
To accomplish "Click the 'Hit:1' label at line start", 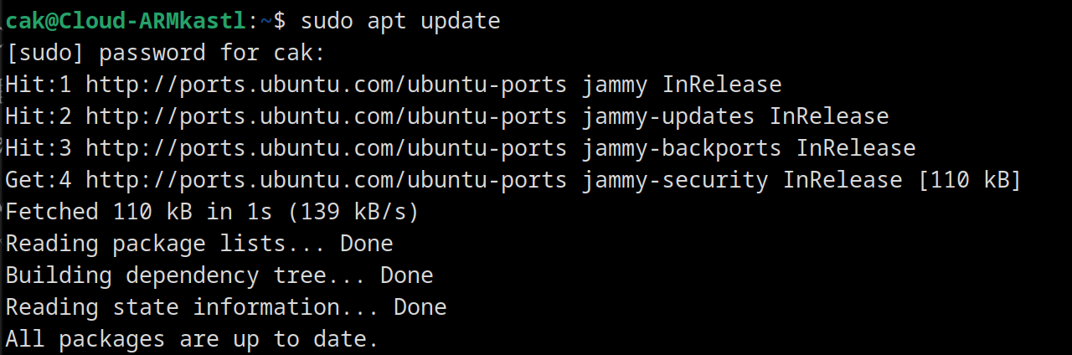I will point(39,85).
